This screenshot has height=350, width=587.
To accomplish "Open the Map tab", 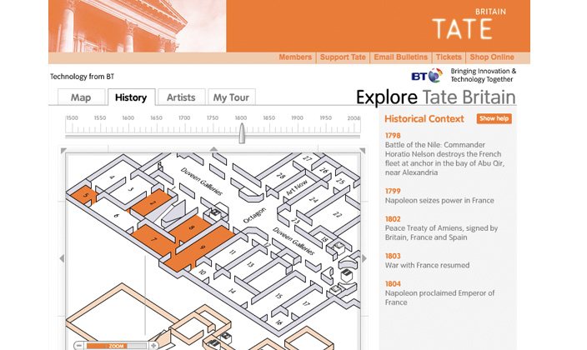I will point(81,97).
